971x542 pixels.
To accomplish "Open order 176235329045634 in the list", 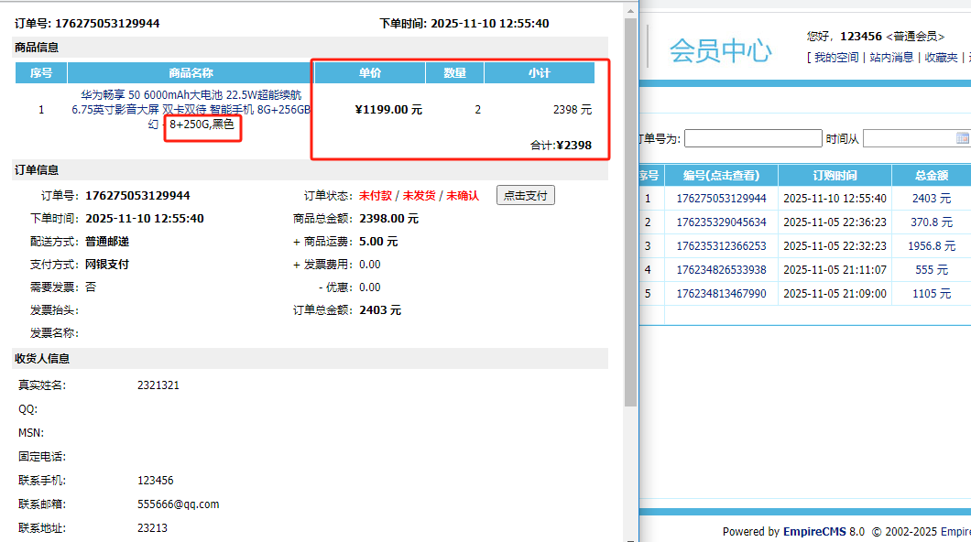I will point(721,222).
